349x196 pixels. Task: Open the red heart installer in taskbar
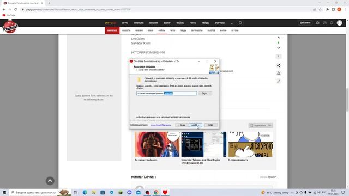165,192
